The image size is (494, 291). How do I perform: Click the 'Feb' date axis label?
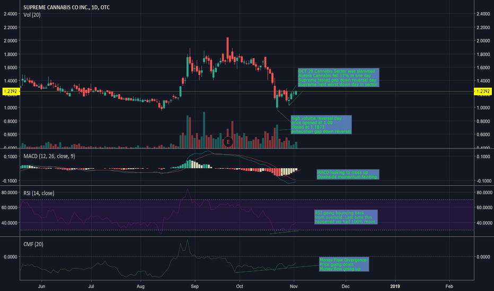click(x=449, y=286)
